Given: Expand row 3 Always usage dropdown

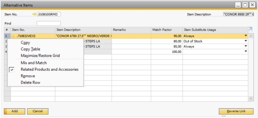Looking at the screenshot, I should [246, 46].
